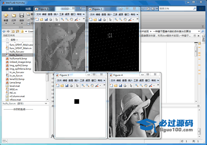Image resolution: width=207 pixels, height=145 pixels.
Task: Open Insert (插入) menu in Figure 3
Action: pos(76,80)
